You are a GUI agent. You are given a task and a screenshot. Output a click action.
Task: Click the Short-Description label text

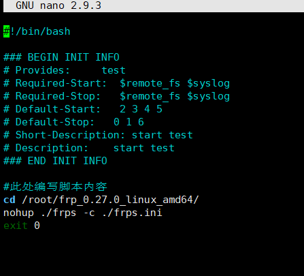[x=70, y=135]
